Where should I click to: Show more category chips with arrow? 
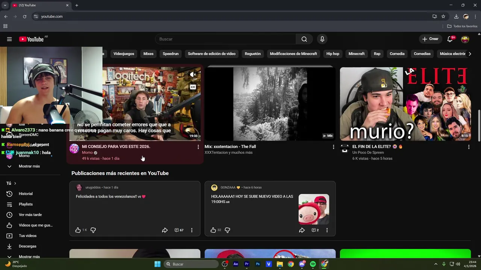pyautogui.click(x=470, y=54)
